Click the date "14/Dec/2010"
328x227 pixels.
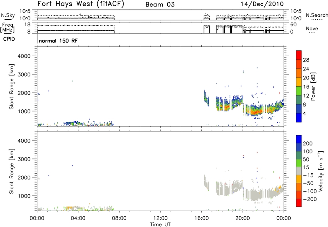[262, 4]
